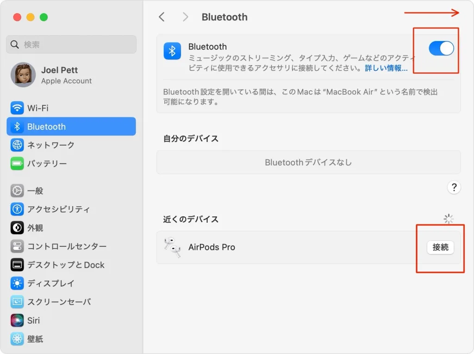Screen dimensions: 474x354
Task: Open Joel Pett Apple Account
Action: (x=71, y=75)
